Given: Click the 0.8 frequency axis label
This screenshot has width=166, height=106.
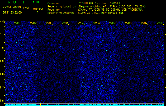Looking at the screenshot, I should click(2, 74).
